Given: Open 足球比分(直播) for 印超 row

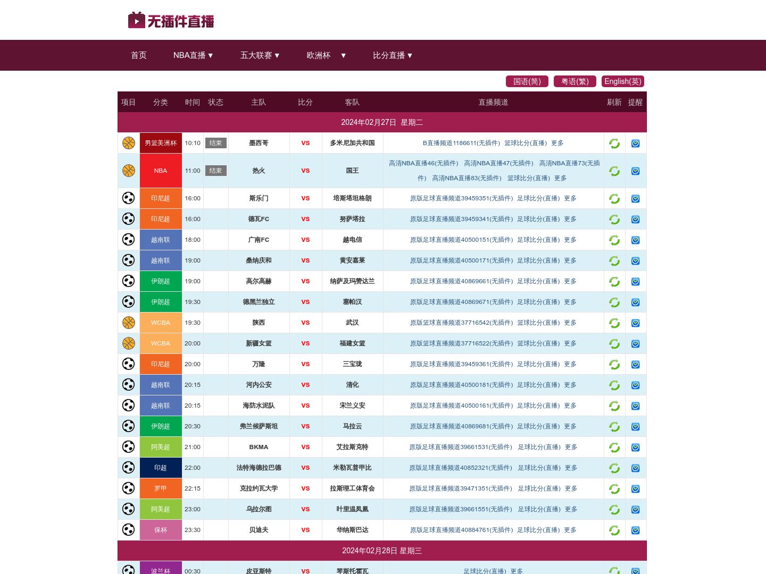Looking at the screenshot, I should click(x=539, y=468).
